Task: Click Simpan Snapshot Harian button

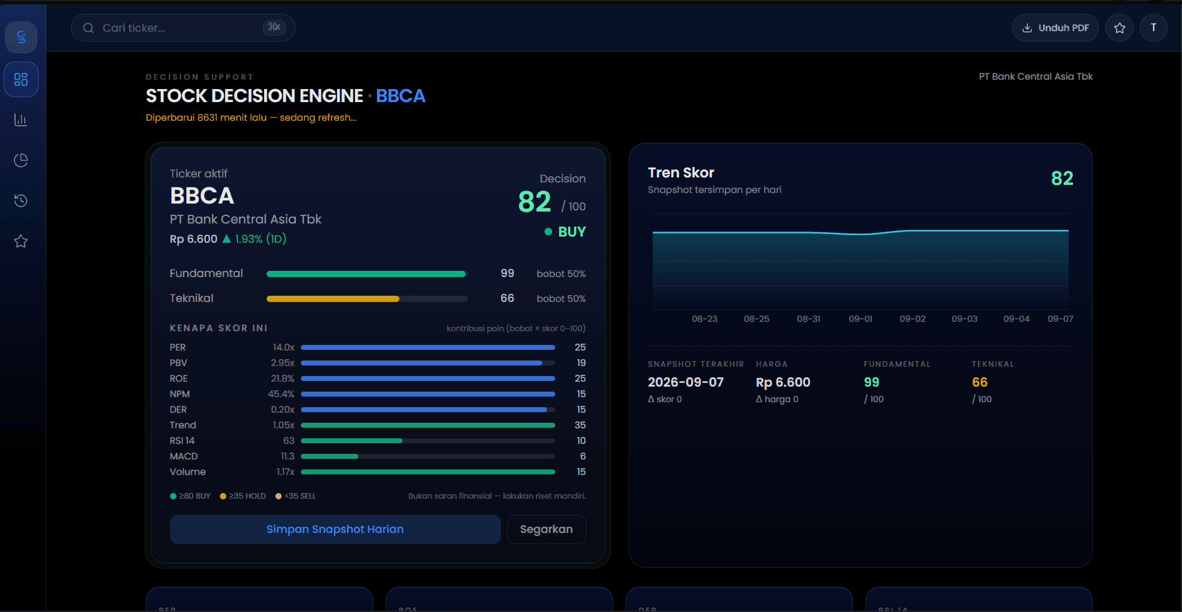Action: click(335, 529)
